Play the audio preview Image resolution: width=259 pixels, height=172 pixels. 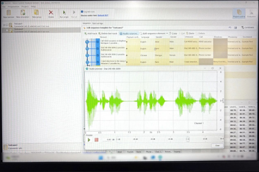point(89,140)
